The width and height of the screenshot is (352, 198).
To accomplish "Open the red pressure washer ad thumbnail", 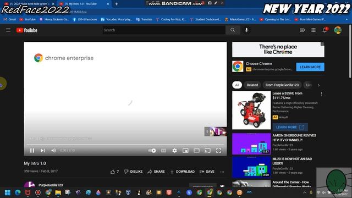I will click(x=251, y=110).
